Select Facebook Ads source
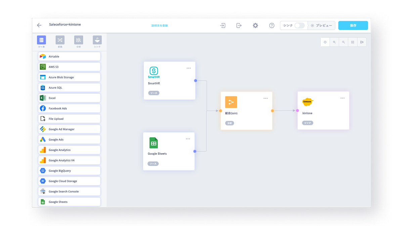Image resolution: width=403 pixels, height=226 pixels. tap(69, 108)
